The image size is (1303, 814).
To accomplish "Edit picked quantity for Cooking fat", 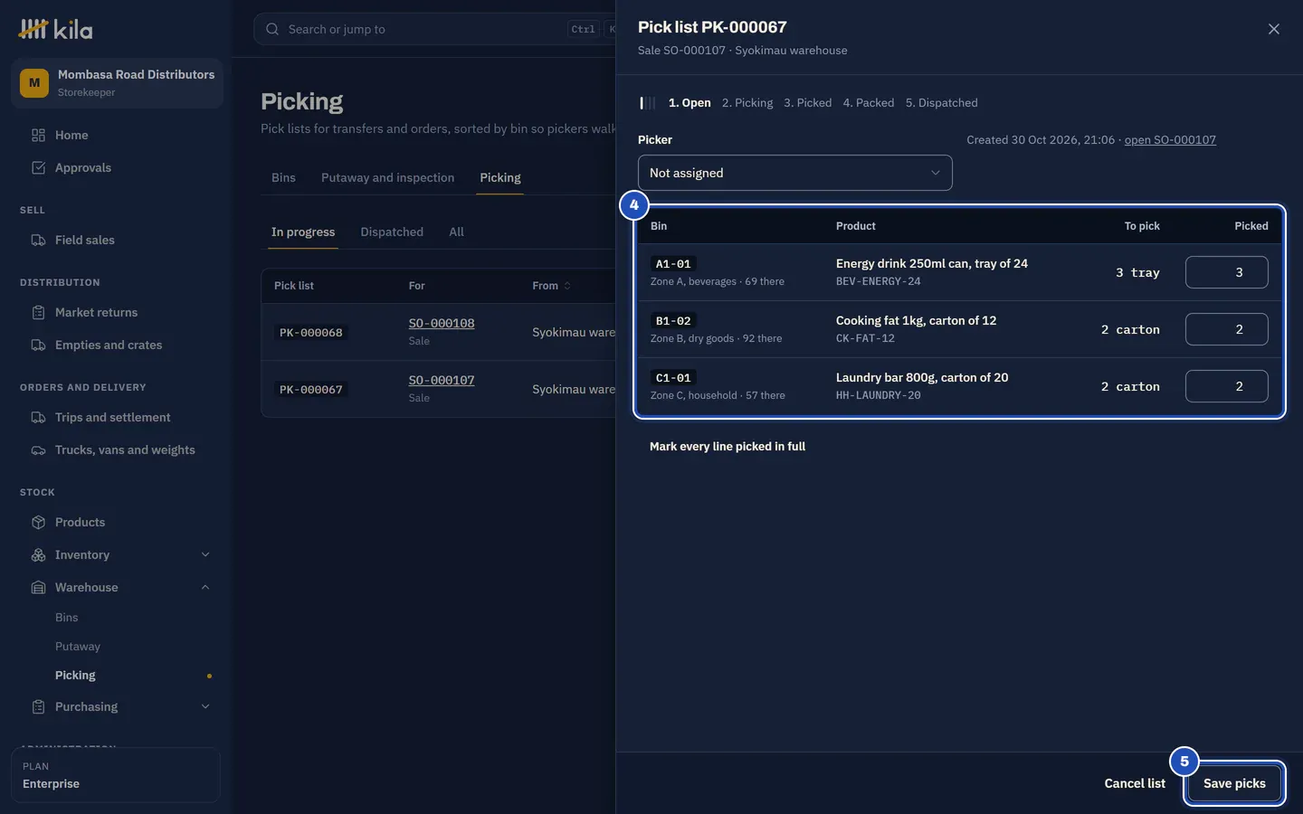I will click(x=1226, y=329).
